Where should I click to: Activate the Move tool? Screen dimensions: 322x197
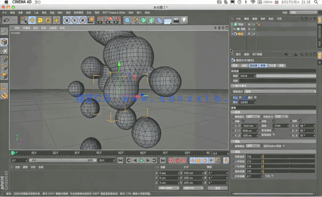(32, 20)
